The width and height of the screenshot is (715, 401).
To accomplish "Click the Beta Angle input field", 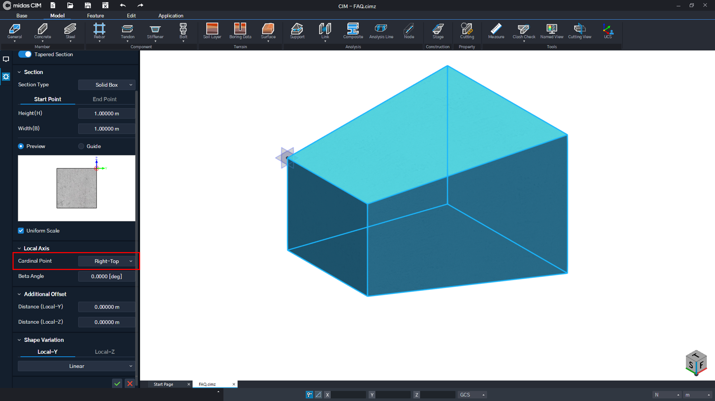I will click(107, 276).
